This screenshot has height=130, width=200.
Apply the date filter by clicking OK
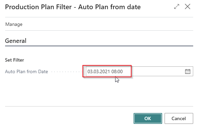[148, 118]
